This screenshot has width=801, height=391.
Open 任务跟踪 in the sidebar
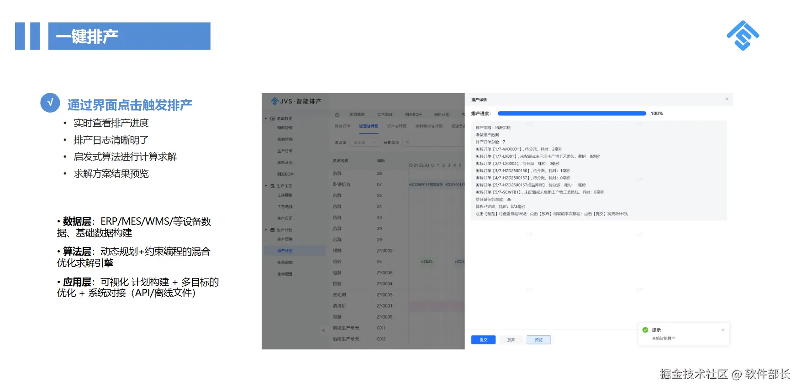click(285, 262)
